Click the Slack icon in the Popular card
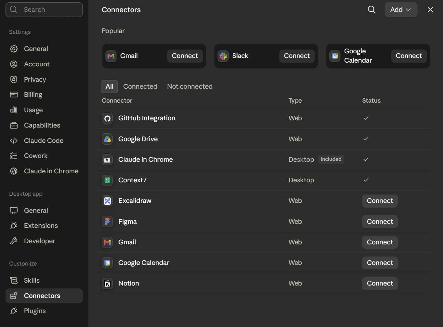Screen dimensions: 443x327 click(x=223, y=56)
